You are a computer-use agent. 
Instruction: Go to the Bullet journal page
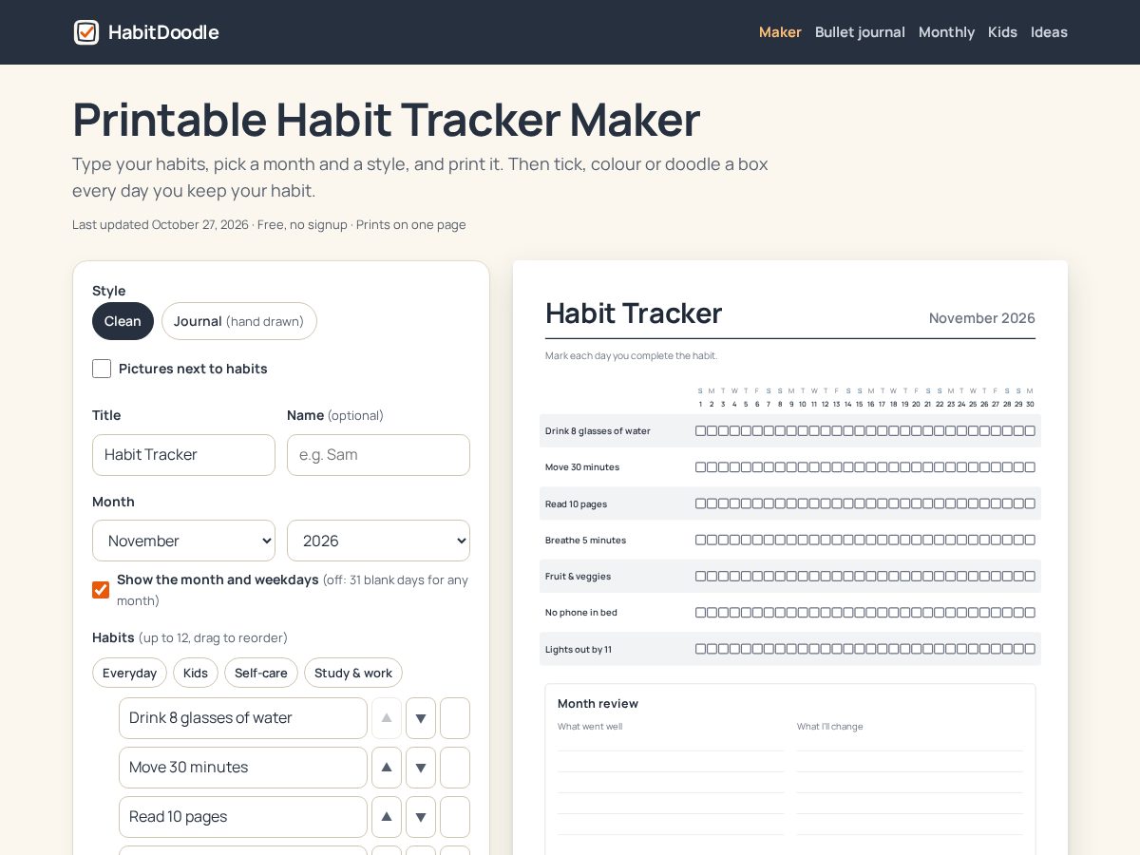pos(860,32)
